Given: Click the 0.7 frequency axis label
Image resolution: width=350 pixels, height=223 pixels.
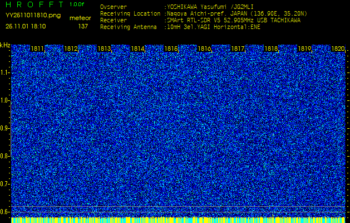Looking at the screenshot, I should (x=4, y=184).
